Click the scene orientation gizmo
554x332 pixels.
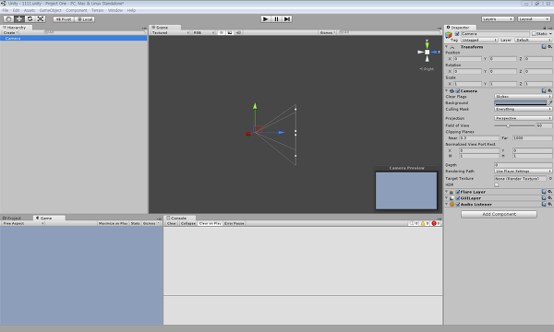tap(428, 52)
